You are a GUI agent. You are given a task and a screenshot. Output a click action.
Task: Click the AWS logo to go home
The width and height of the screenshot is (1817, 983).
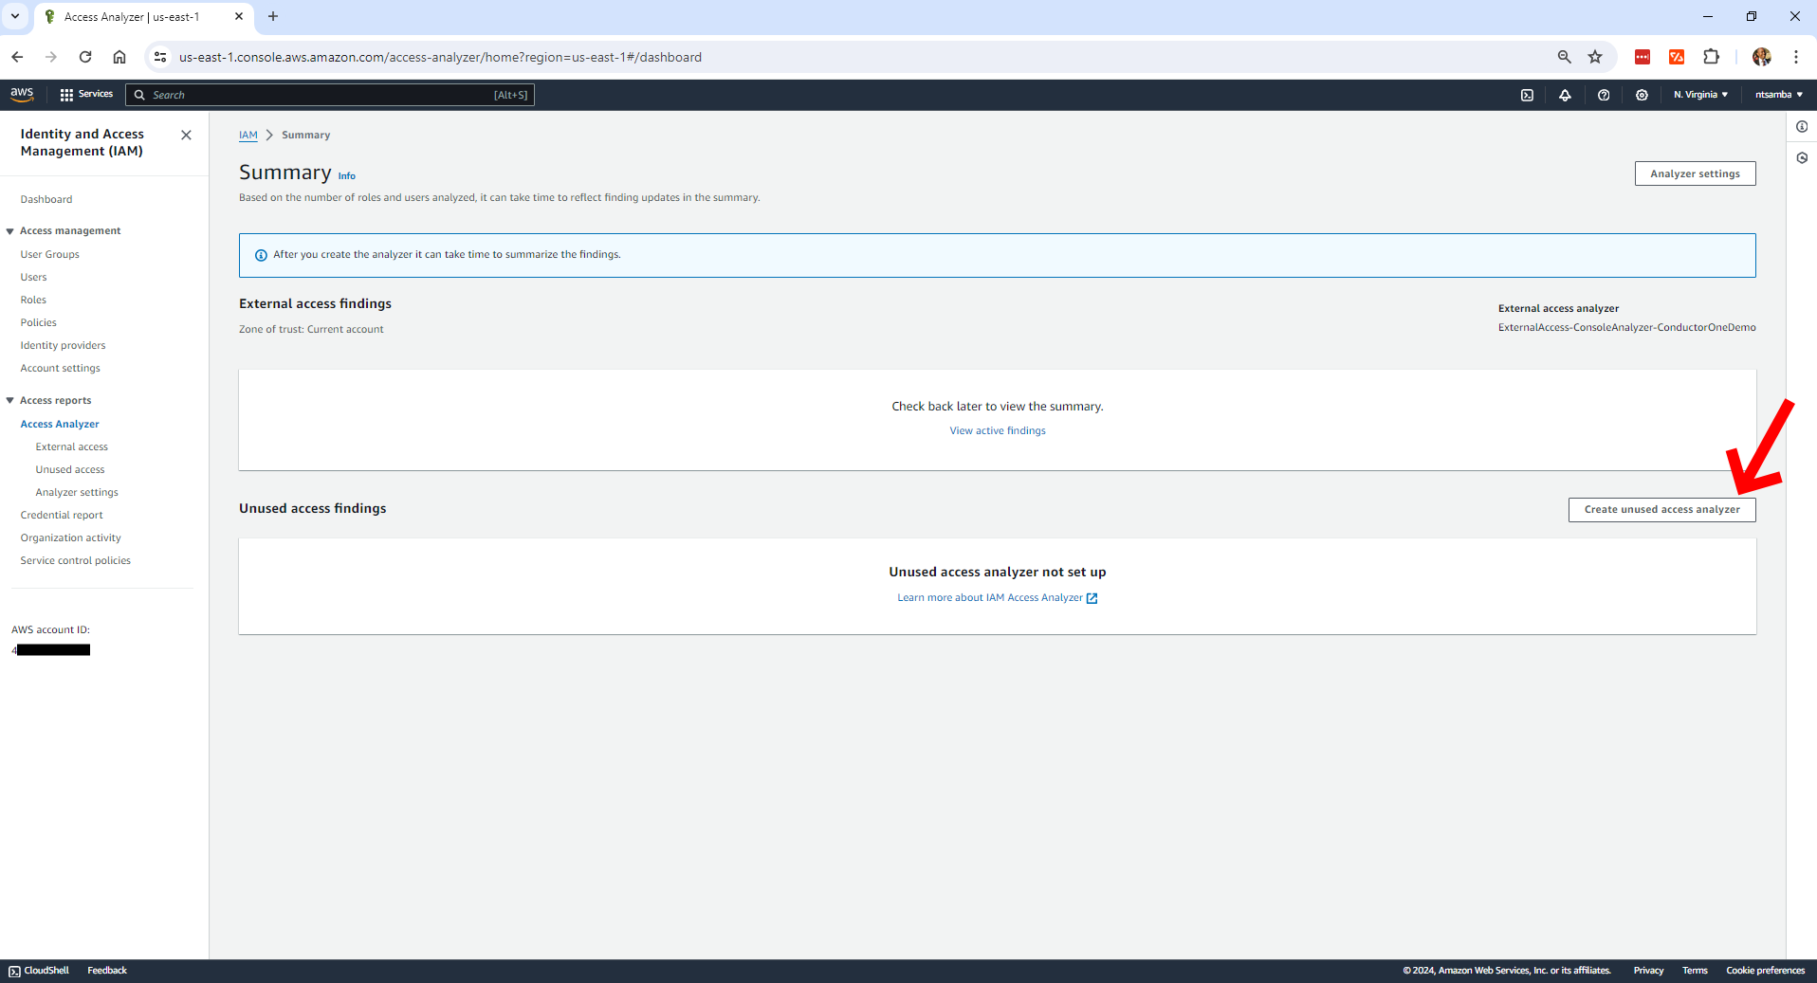[x=22, y=94]
